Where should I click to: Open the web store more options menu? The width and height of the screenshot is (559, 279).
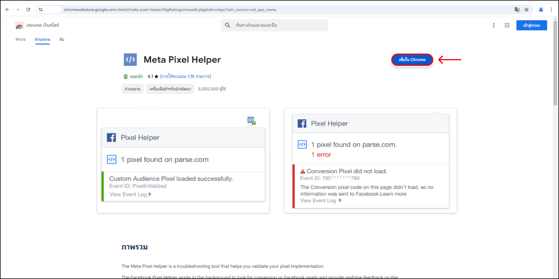[494, 25]
